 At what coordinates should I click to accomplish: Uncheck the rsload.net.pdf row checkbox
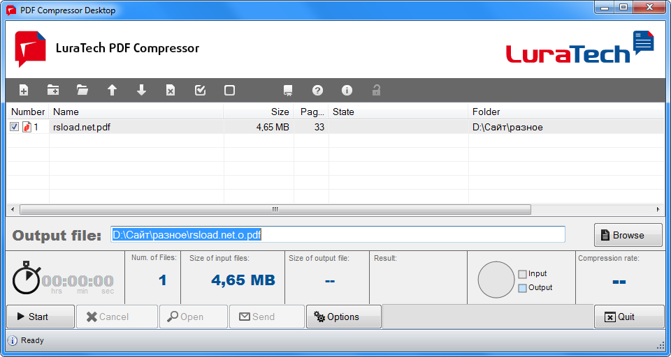click(15, 127)
